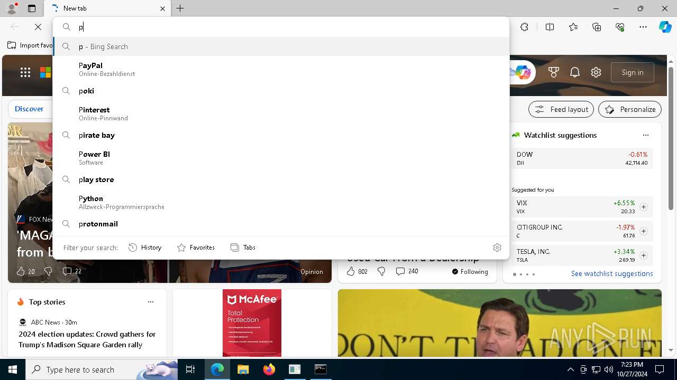Click page scrollbar down arrow

671,350
